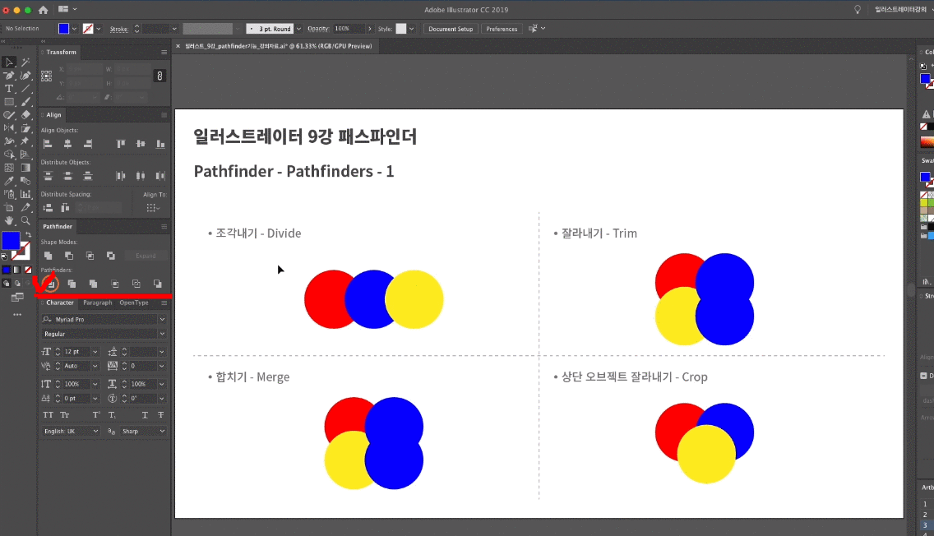The width and height of the screenshot is (934, 536).
Task: Click Outline pathfinder icon
Action: coord(136,284)
